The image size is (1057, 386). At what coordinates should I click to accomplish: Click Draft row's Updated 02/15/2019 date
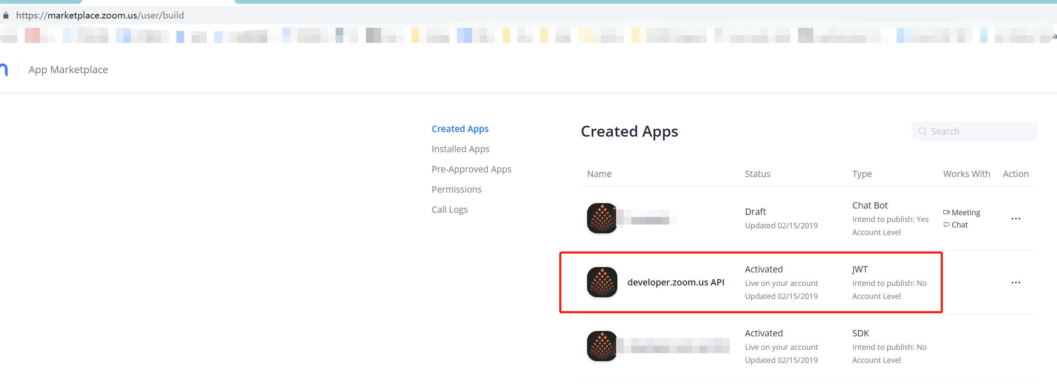(x=781, y=225)
